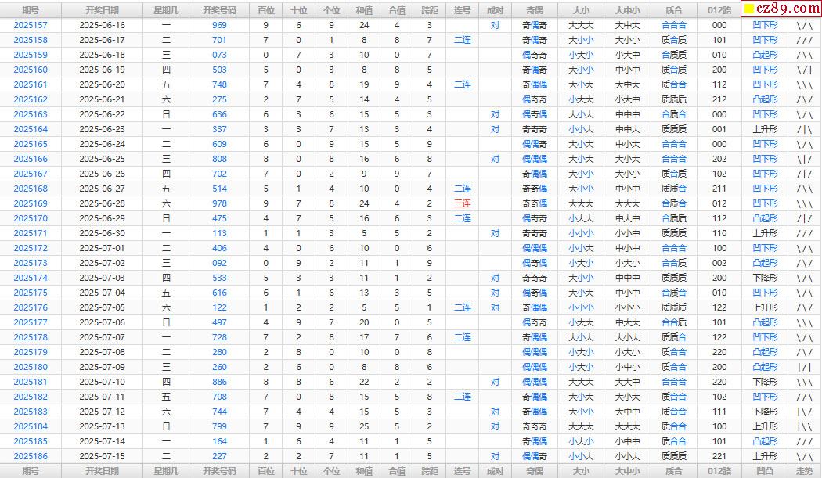This screenshot has width=822, height=478.
Task: Click winning number 978
Action: tap(219, 203)
